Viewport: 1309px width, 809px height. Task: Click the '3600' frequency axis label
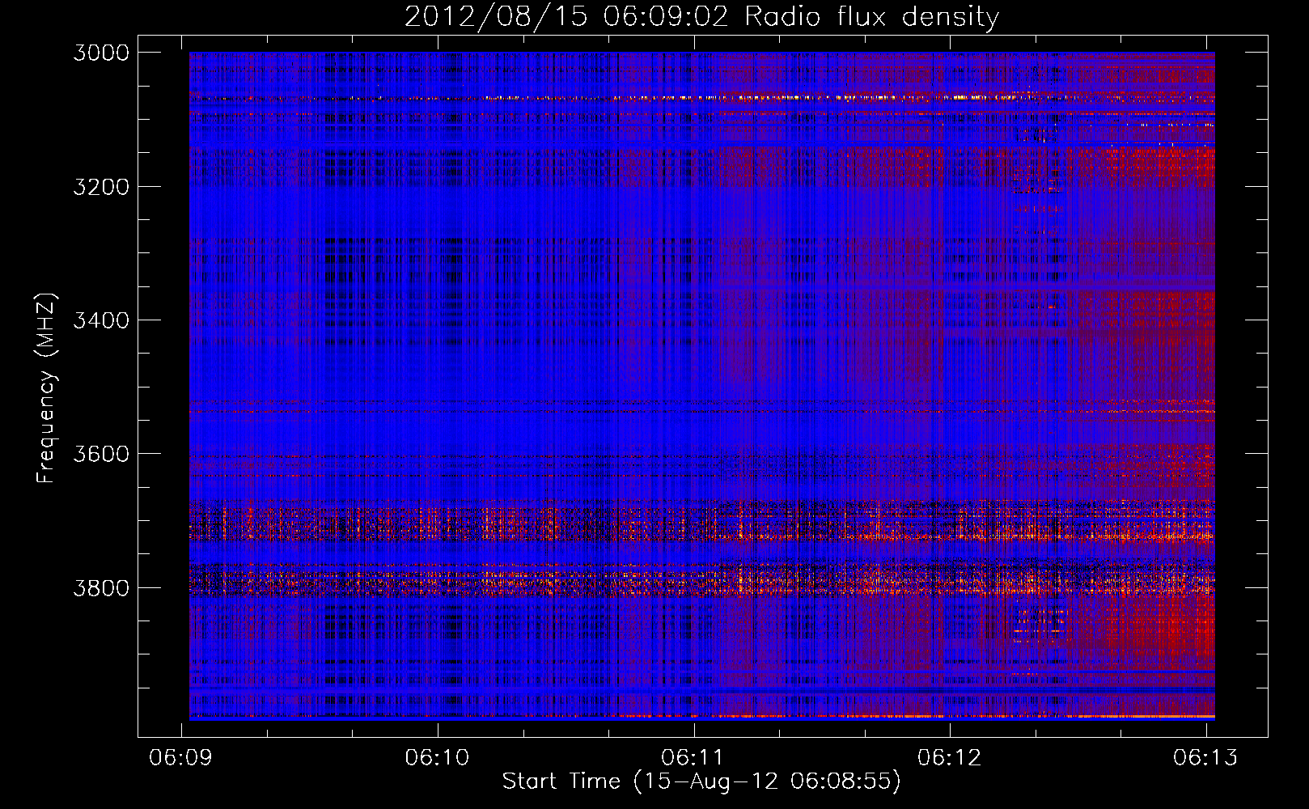[101, 454]
